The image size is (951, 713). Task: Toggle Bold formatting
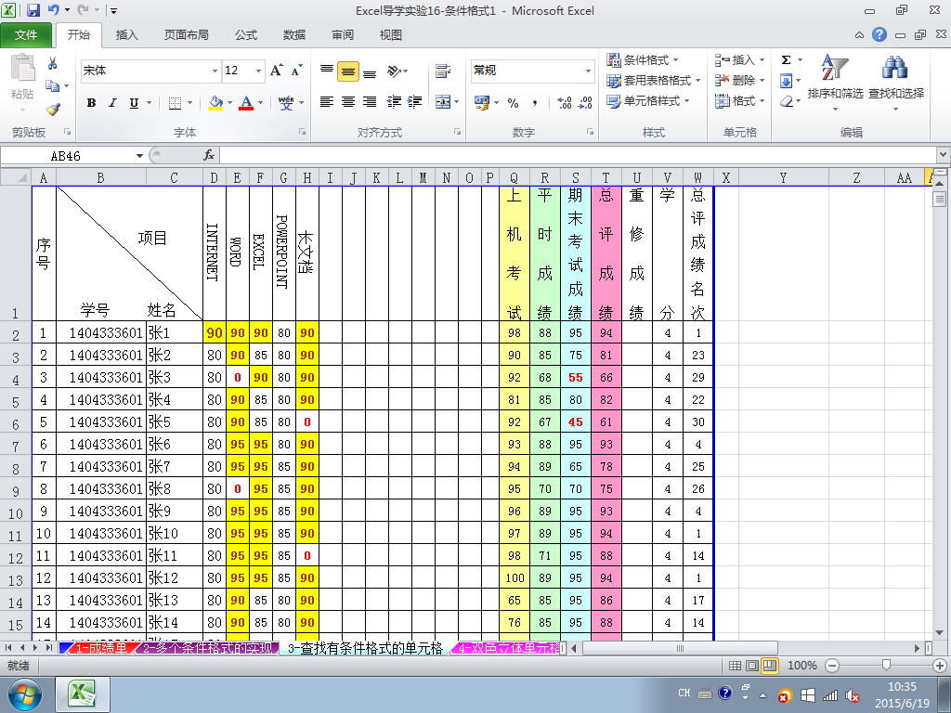(x=92, y=102)
